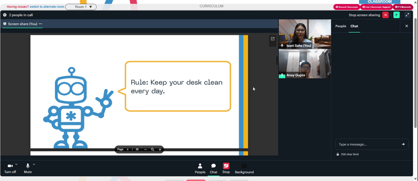The width and height of the screenshot is (418, 181).
Task: Turn off camera
Action: (10, 168)
